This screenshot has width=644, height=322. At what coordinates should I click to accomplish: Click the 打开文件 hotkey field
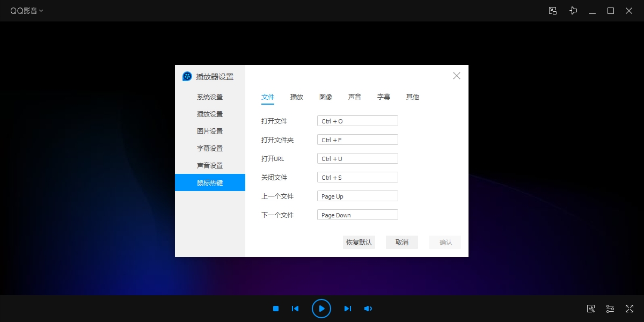coord(357,121)
